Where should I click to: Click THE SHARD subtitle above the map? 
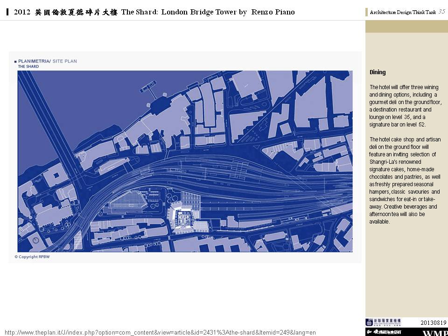click(x=28, y=67)
